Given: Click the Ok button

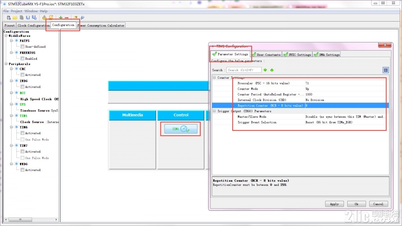Looking at the screenshot, I should (x=356, y=204).
